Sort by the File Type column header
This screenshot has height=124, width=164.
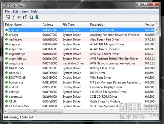pyautogui.click(x=74, y=24)
